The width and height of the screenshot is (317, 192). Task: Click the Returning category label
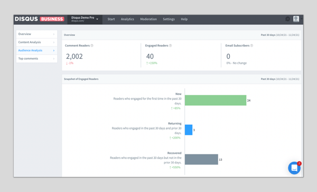[x=175, y=123]
